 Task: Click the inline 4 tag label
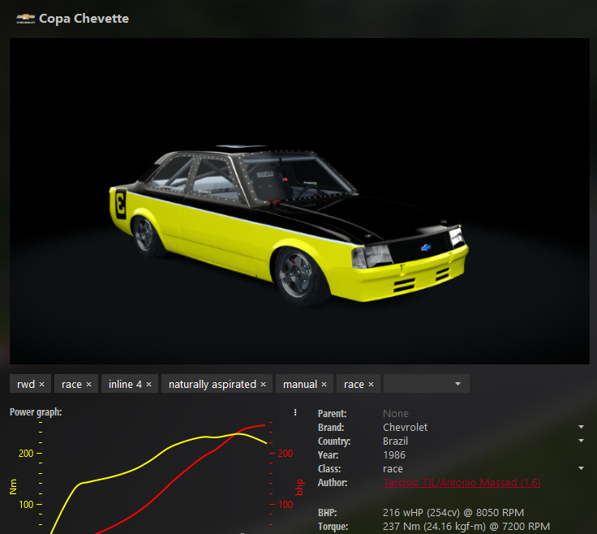pyautogui.click(x=125, y=385)
